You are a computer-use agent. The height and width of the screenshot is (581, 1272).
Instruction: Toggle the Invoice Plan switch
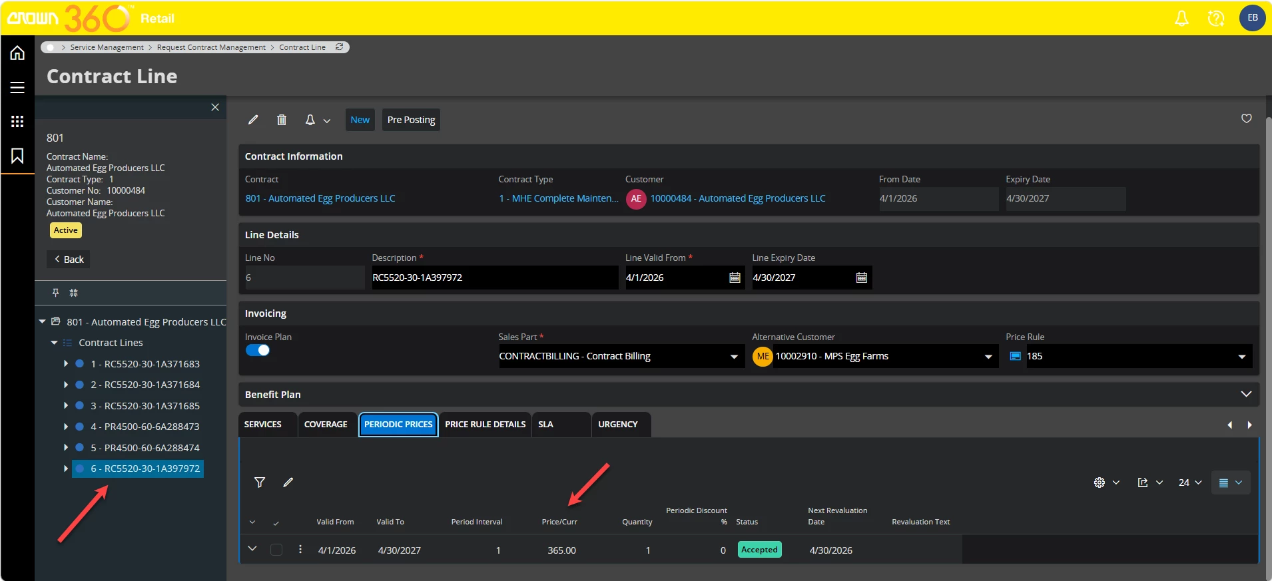(258, 351)
